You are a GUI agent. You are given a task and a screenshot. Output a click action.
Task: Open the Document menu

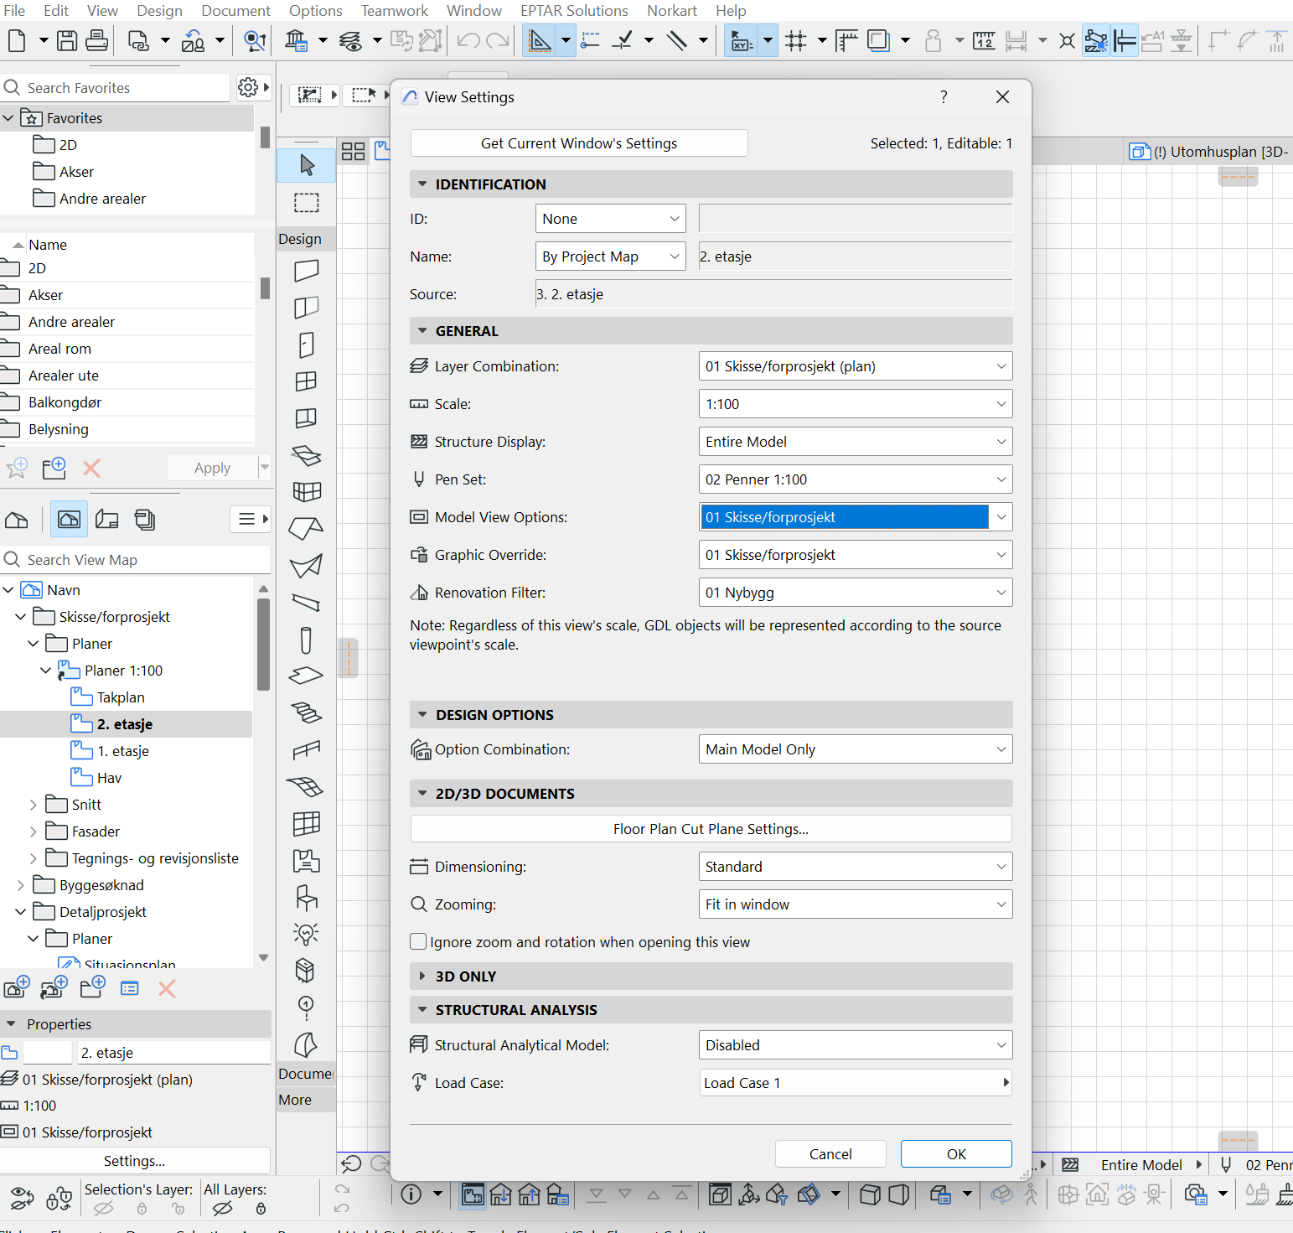[x=235, y=11]
